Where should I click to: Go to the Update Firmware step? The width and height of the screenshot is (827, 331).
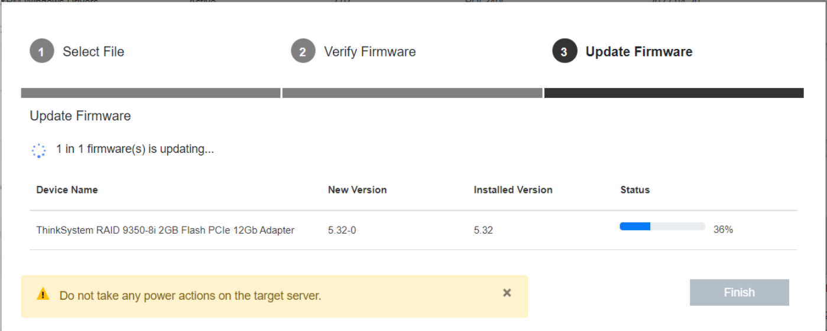[639, 52]
